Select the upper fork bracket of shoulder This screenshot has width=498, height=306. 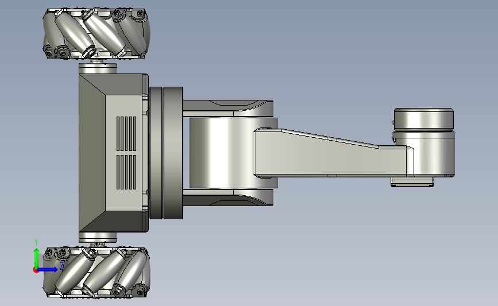pos(228,109)
